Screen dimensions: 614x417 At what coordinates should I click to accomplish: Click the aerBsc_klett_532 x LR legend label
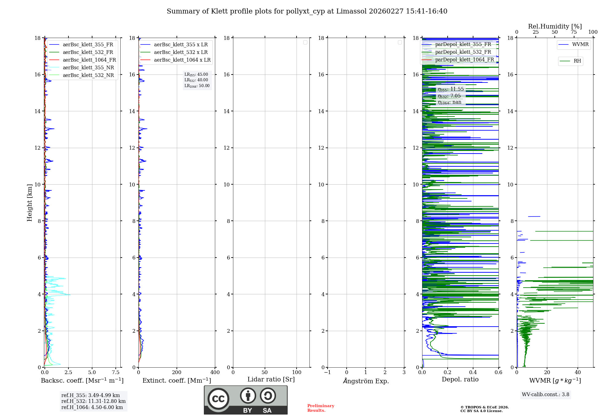click(x=181, y=52)
